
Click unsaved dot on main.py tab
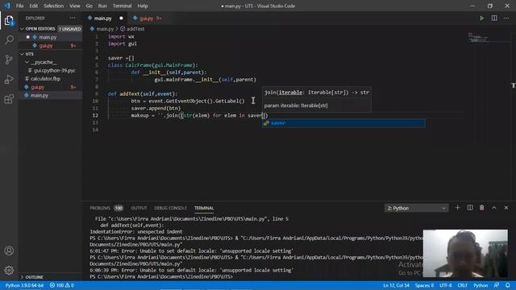[x=121, y=19]
